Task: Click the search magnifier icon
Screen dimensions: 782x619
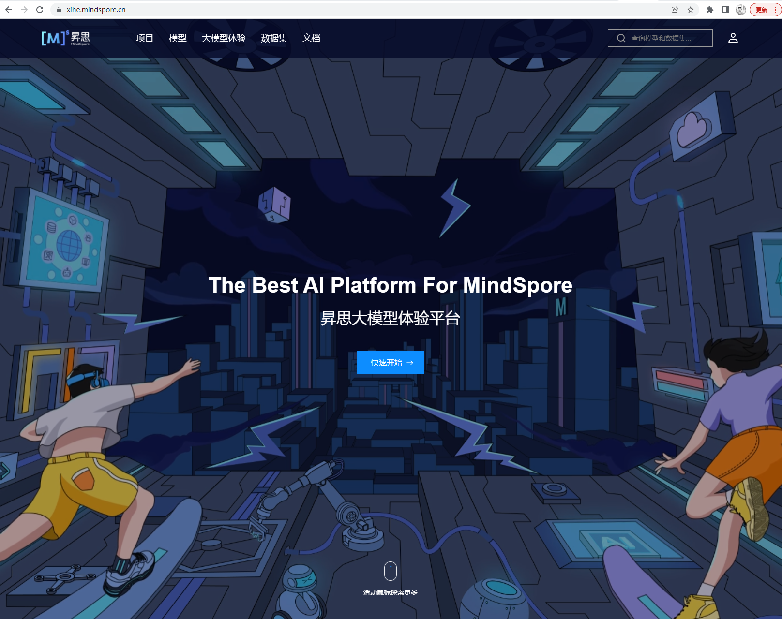Action: click(x=621, y=38)
